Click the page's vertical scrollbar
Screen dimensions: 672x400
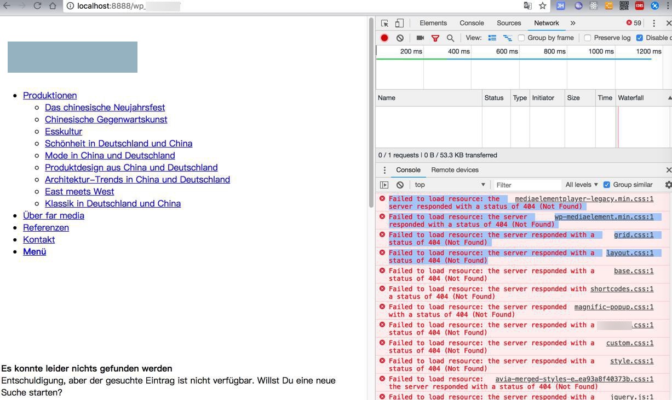tap(371, 112)
